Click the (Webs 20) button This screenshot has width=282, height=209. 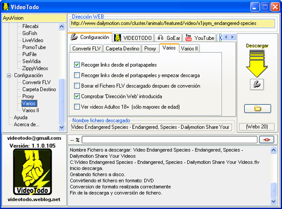click(x=257, y=127)
